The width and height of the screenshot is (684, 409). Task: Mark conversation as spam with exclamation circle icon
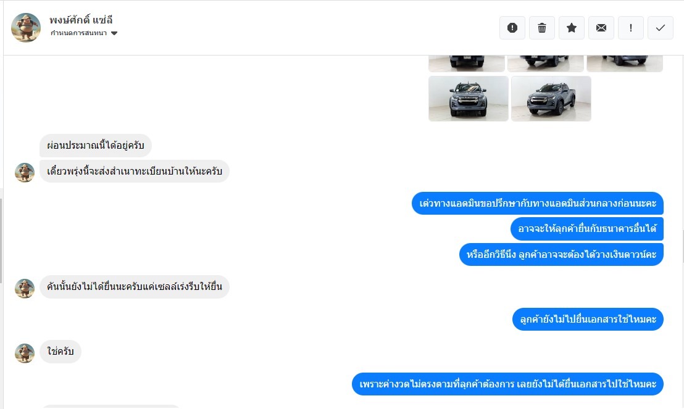point(512,28)
